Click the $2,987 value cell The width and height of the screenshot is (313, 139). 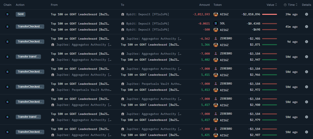tap(255, 135)
